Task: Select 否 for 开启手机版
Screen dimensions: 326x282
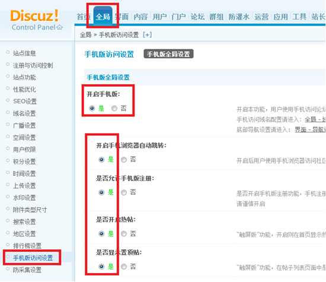Action: (114, 108)
